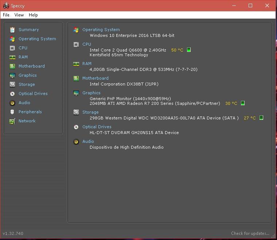Click the Storage drive icon in main panel
The width and height of the screenshot is (277, 240).
76,112
